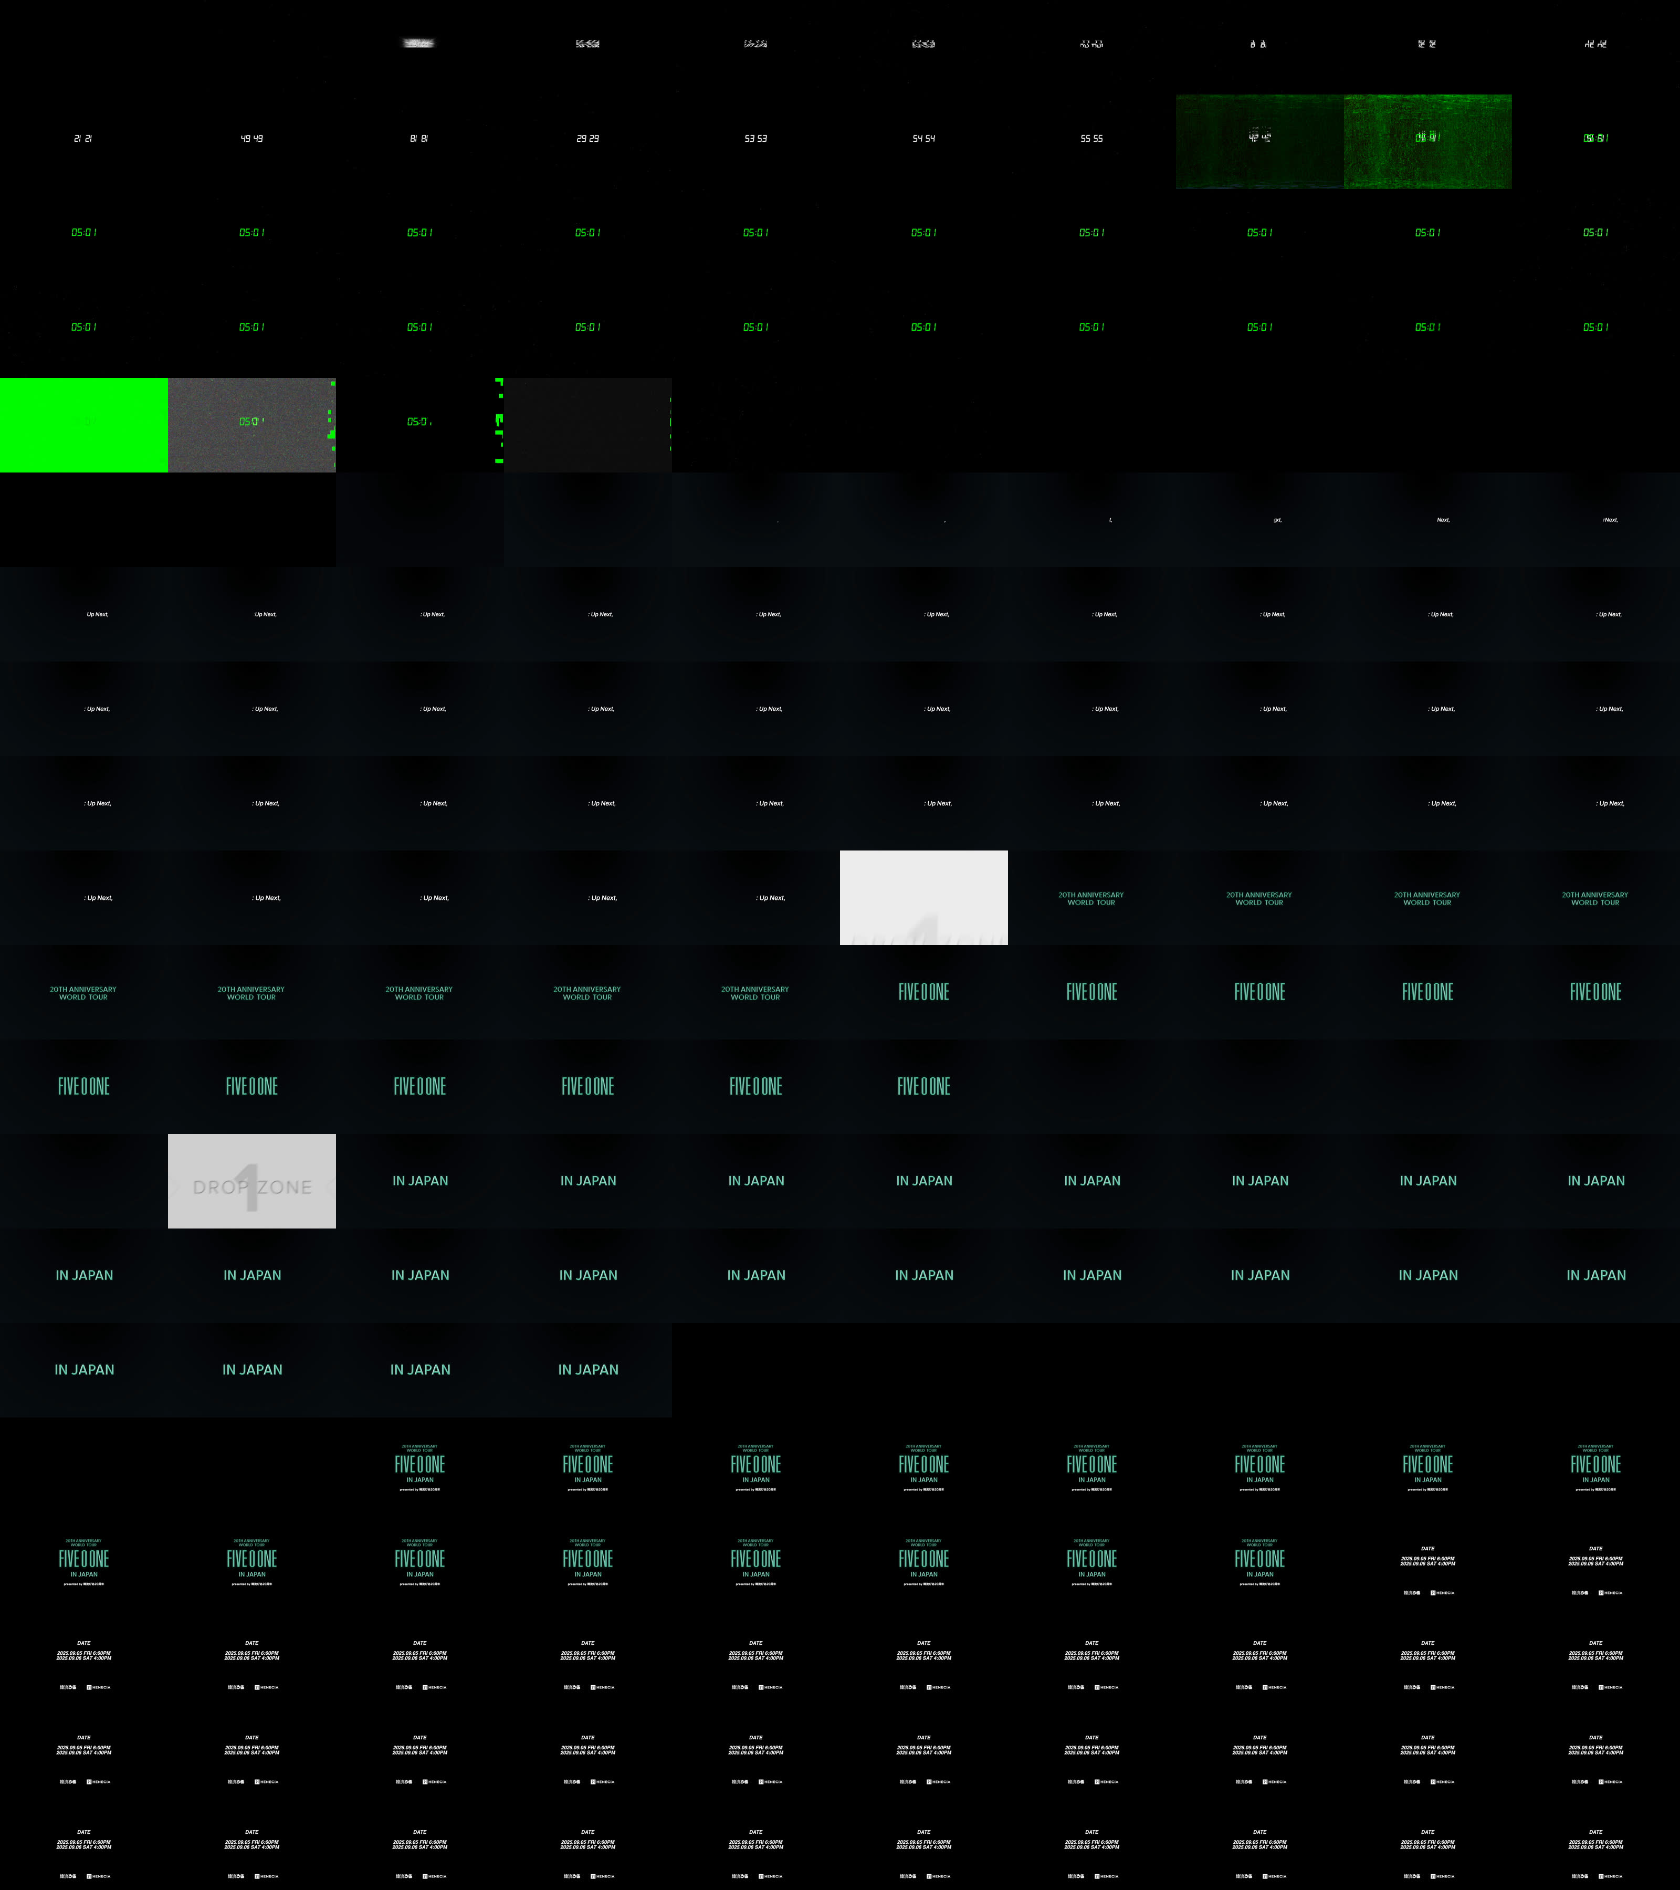The image size is (1680, 1890).
Task: Select the solid bright green frame
Action: (x=84, y=425)
